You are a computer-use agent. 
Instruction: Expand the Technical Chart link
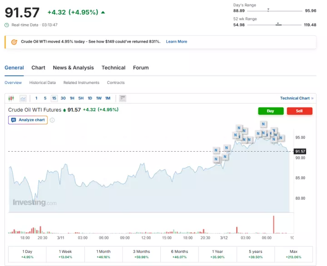point(296,98)
